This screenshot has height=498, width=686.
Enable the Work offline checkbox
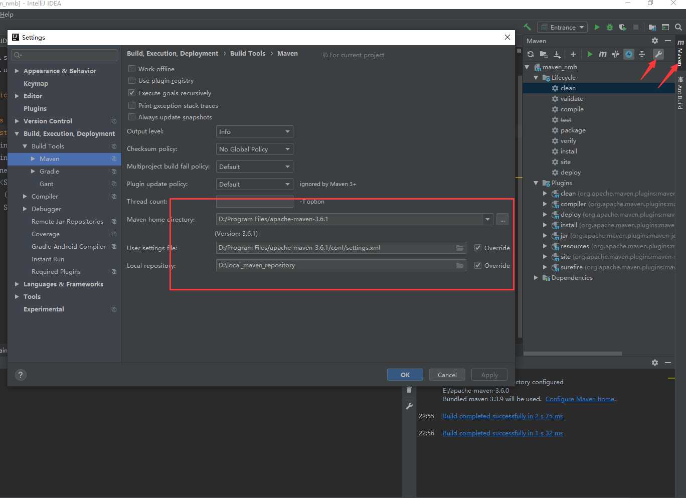[x=132, y=69]
